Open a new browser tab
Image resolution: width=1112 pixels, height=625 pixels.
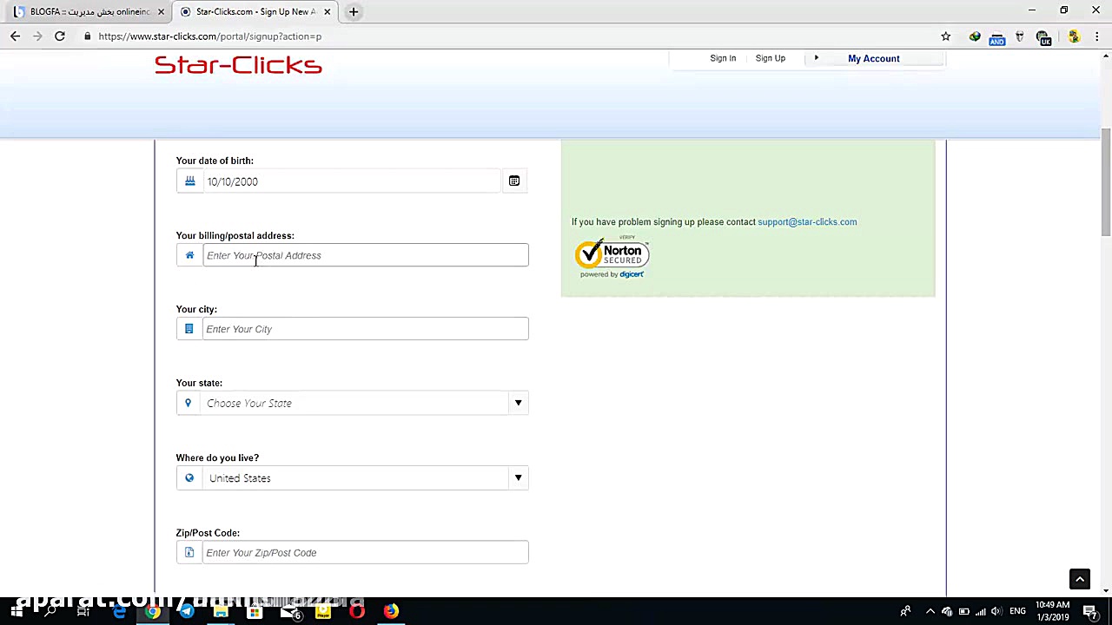(x=354, y=11)
